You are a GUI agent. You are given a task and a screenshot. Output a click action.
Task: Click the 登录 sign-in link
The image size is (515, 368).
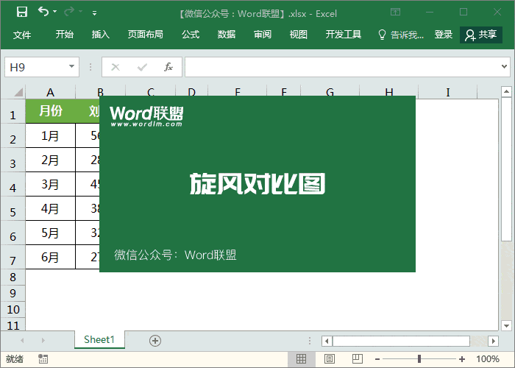pos(444,35)
